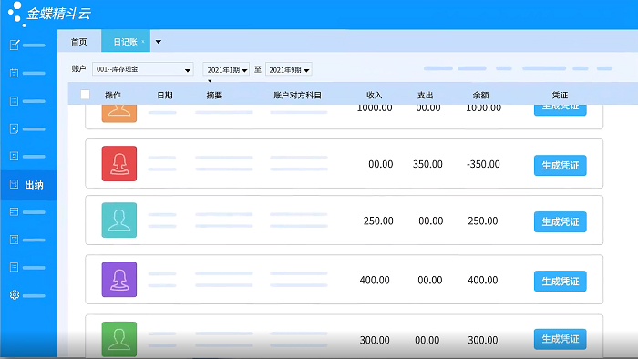Click the 账户对方科目 column header
This screenshot has height=359, width=638.
point(297,95)
